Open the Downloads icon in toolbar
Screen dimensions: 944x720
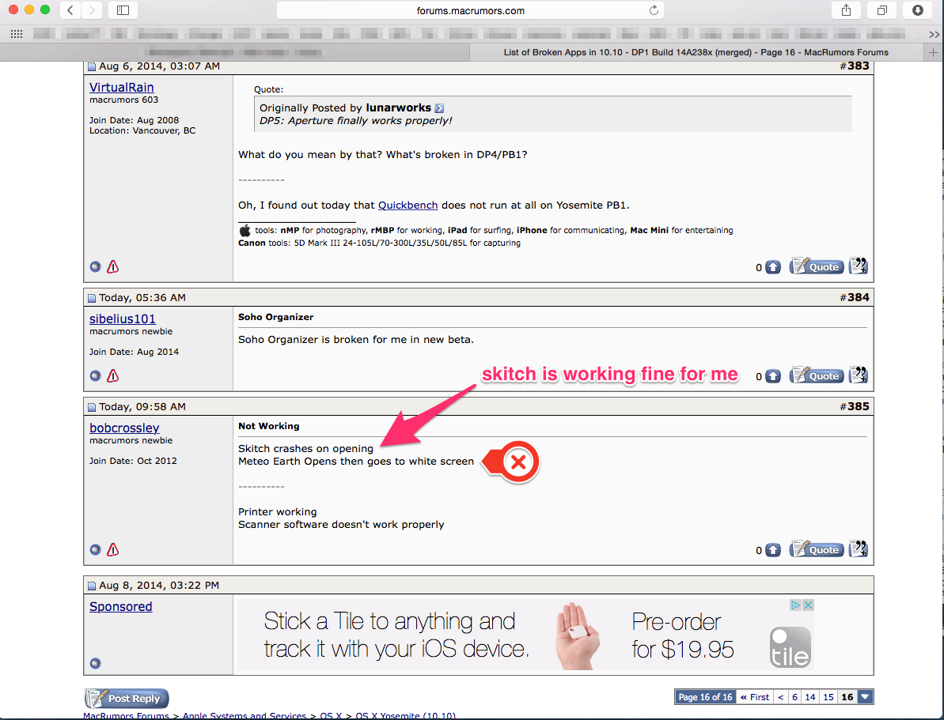pyautogui.click(x=918, y=10)
